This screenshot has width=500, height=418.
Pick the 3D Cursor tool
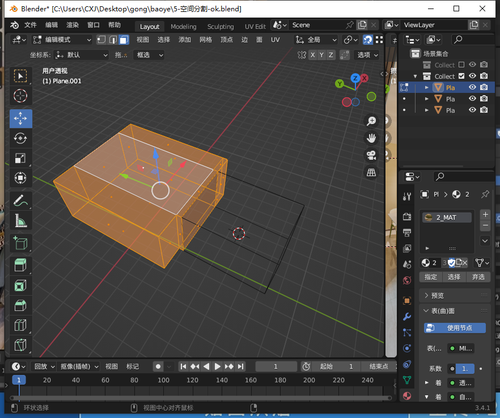pyautogui.click(x=20, y=96)
